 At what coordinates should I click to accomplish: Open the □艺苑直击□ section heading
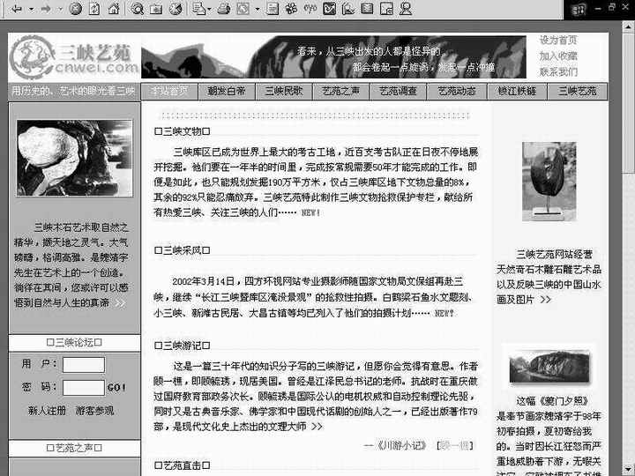[x=183, y=465]
